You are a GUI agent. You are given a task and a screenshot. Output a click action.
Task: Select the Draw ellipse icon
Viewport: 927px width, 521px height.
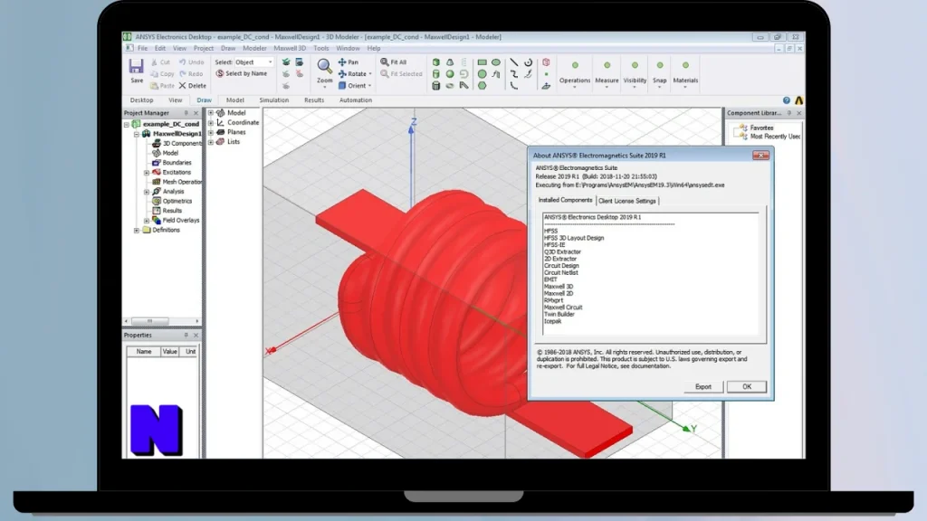[496, 62]
